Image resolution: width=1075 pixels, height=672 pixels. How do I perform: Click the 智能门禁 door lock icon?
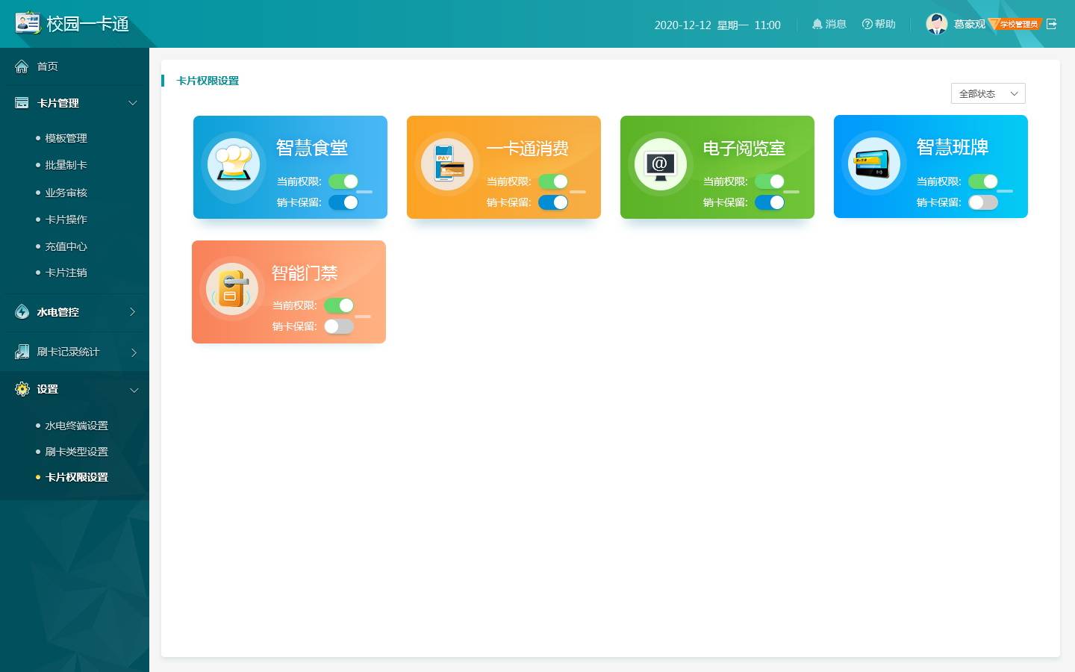click(232, 288)
